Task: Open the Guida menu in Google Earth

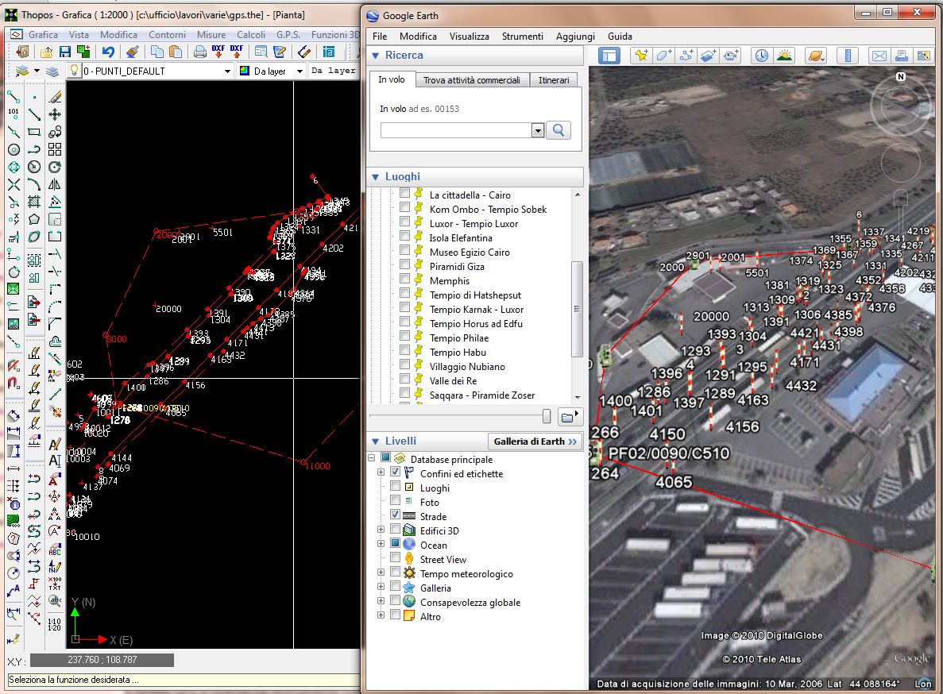Action: 620,36
